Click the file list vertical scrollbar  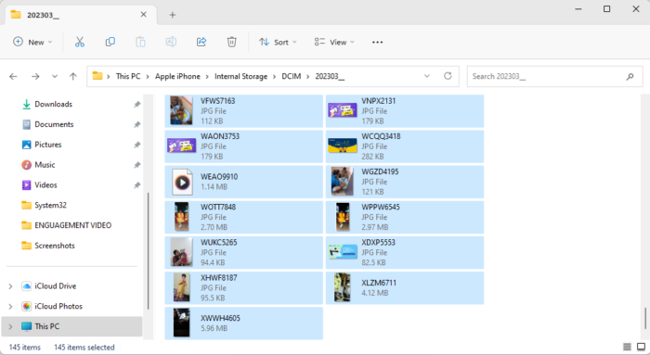[x=645, y=319]
